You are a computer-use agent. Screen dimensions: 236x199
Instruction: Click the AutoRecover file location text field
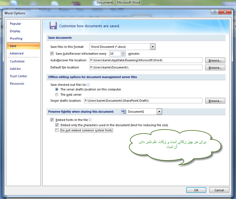click(146, 60)
